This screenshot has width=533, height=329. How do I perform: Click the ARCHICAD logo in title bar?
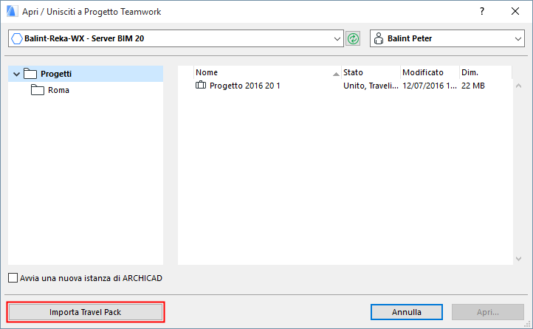click(10, 12)
